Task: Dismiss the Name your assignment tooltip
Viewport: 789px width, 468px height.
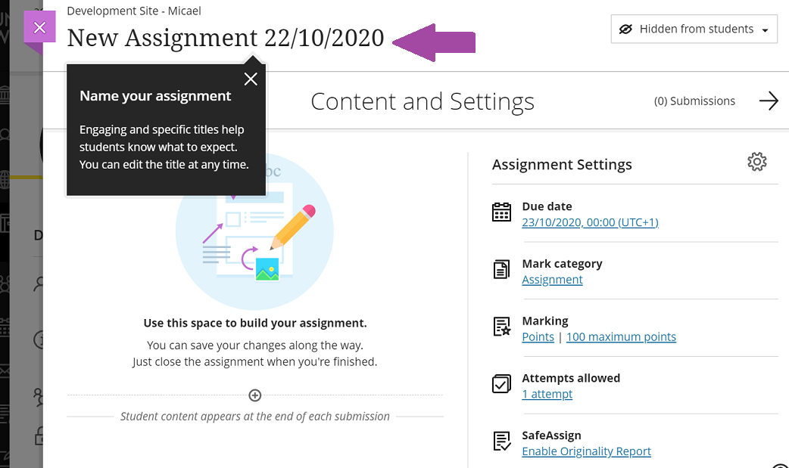Action: point(251,79)
